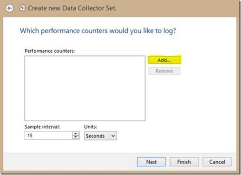Decrease sample interval with down arrow
This screenshot has height=175, width=241.
[x=76, y=137]
